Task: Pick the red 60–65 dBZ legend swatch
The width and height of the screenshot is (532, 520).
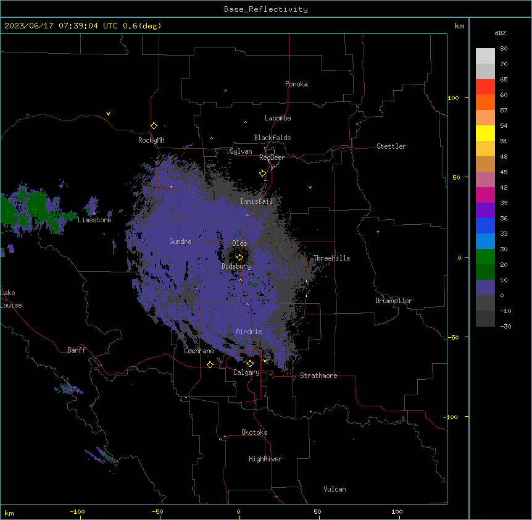Action: [x=485, y=87]
